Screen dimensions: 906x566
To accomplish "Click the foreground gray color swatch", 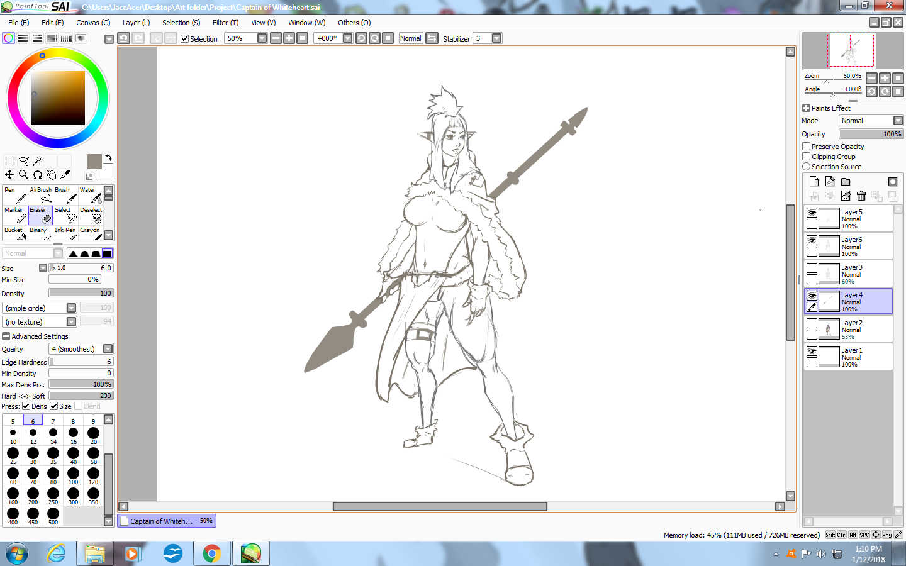I will click(94, 162).
